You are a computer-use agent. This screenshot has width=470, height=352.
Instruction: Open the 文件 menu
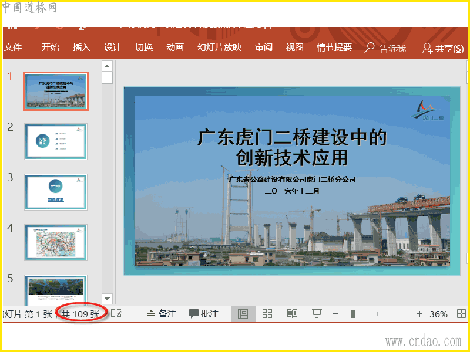[13, 48]
